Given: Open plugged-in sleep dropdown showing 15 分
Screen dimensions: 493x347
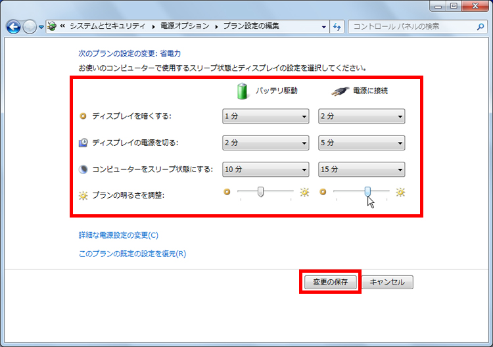Looking at the screenshot, I should coord(362,170).
